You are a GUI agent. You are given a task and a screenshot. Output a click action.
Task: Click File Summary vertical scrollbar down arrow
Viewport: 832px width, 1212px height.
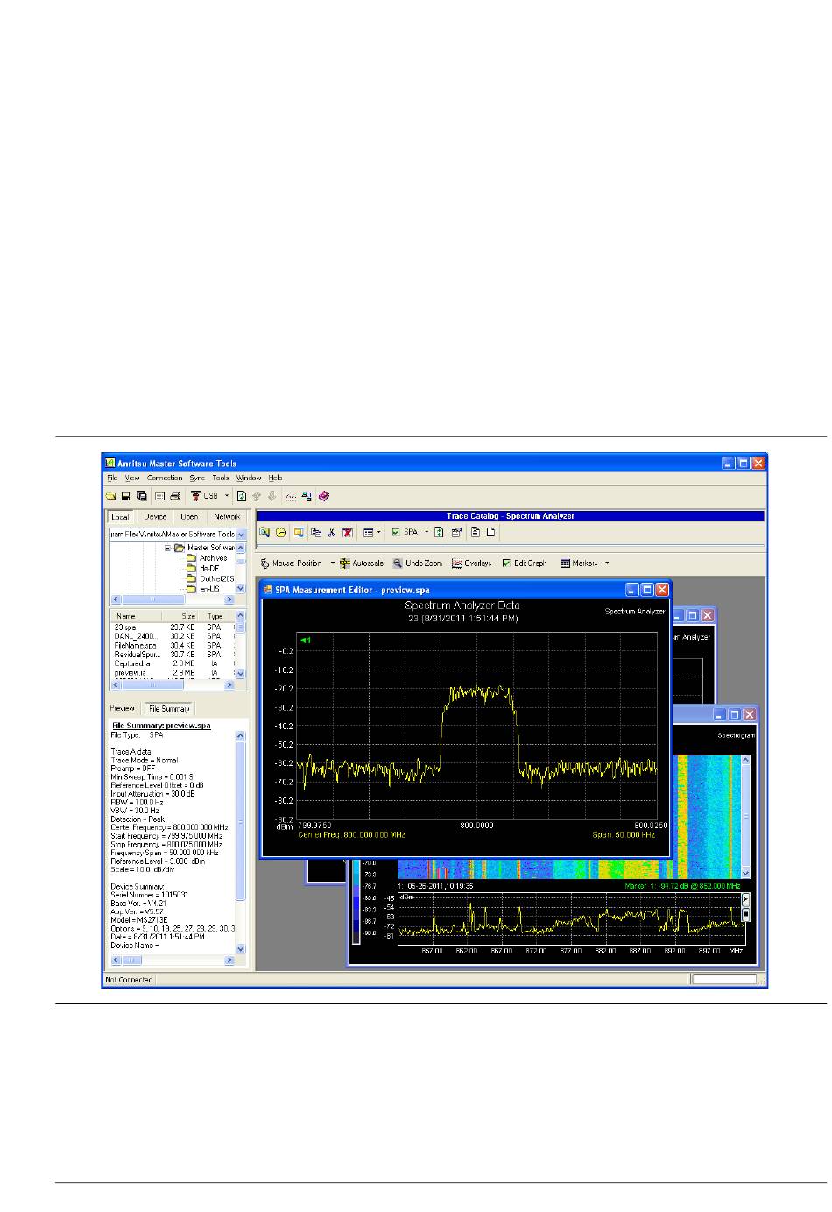point(242,949)
